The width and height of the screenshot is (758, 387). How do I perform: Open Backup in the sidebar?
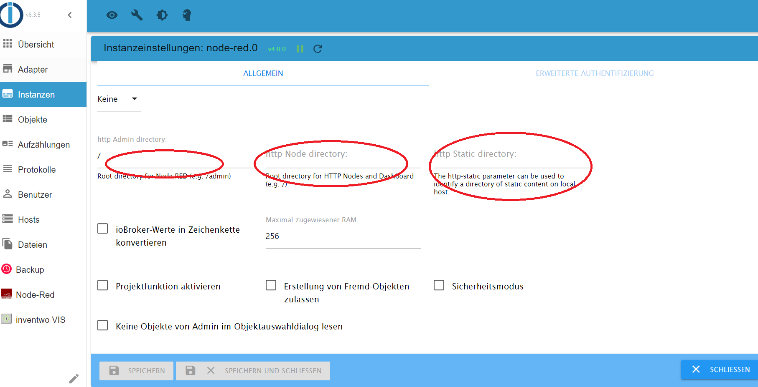click(43, 269)
